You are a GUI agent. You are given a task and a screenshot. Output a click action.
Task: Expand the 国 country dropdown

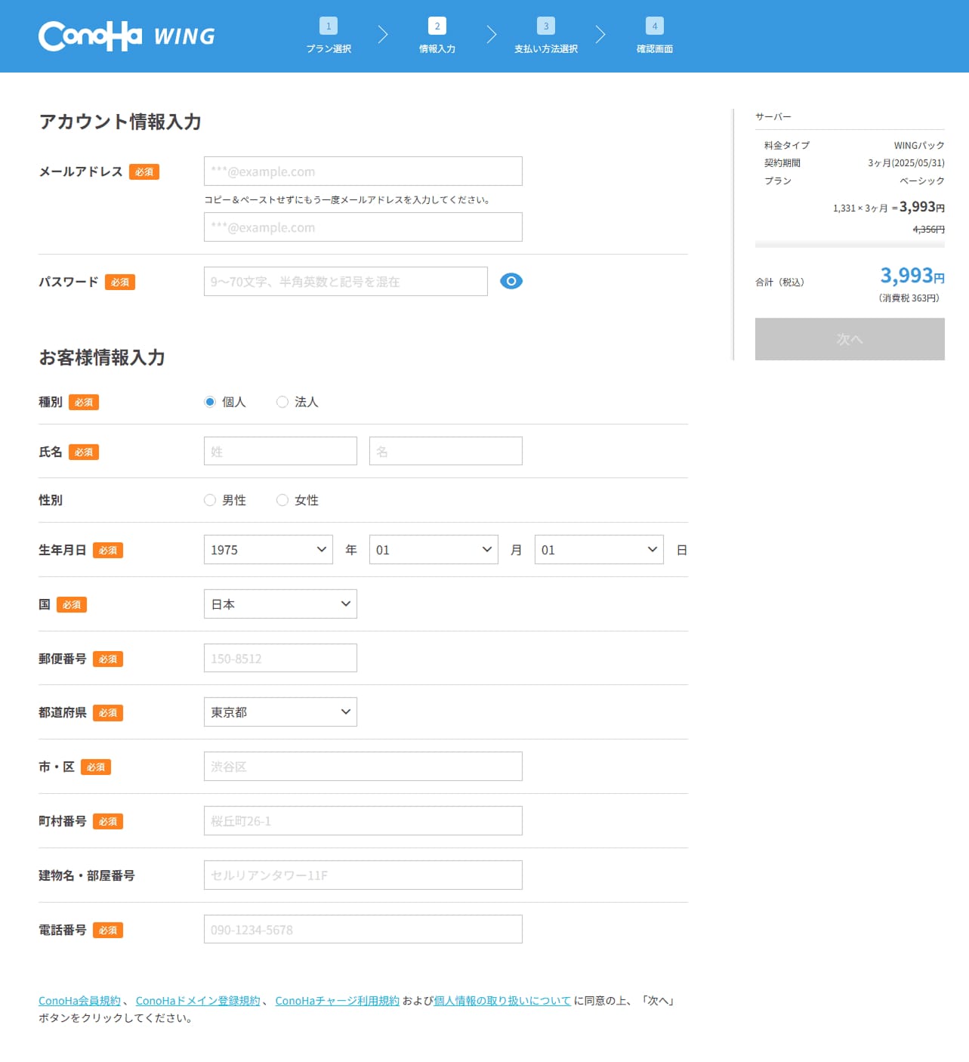pos(280,604)
